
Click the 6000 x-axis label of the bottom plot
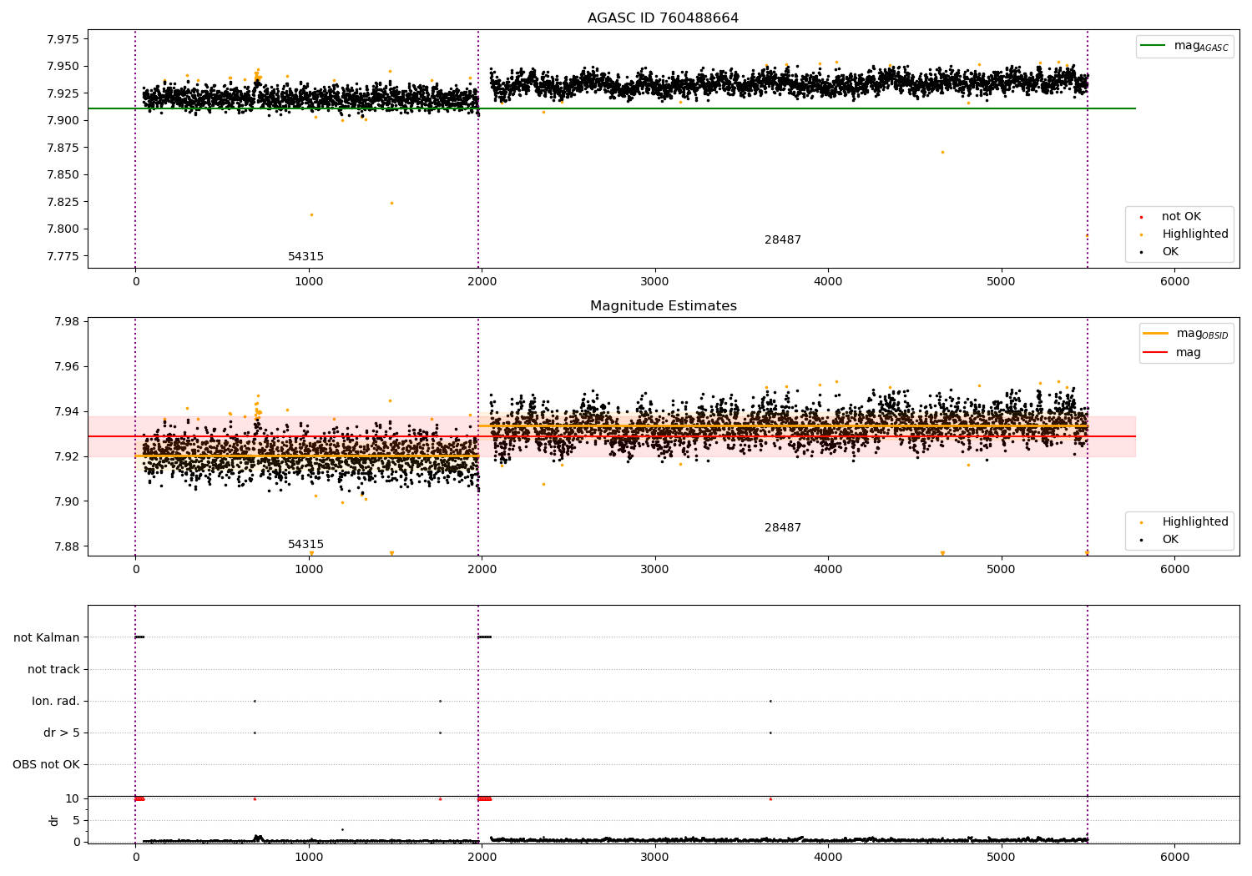(1174, 857)
